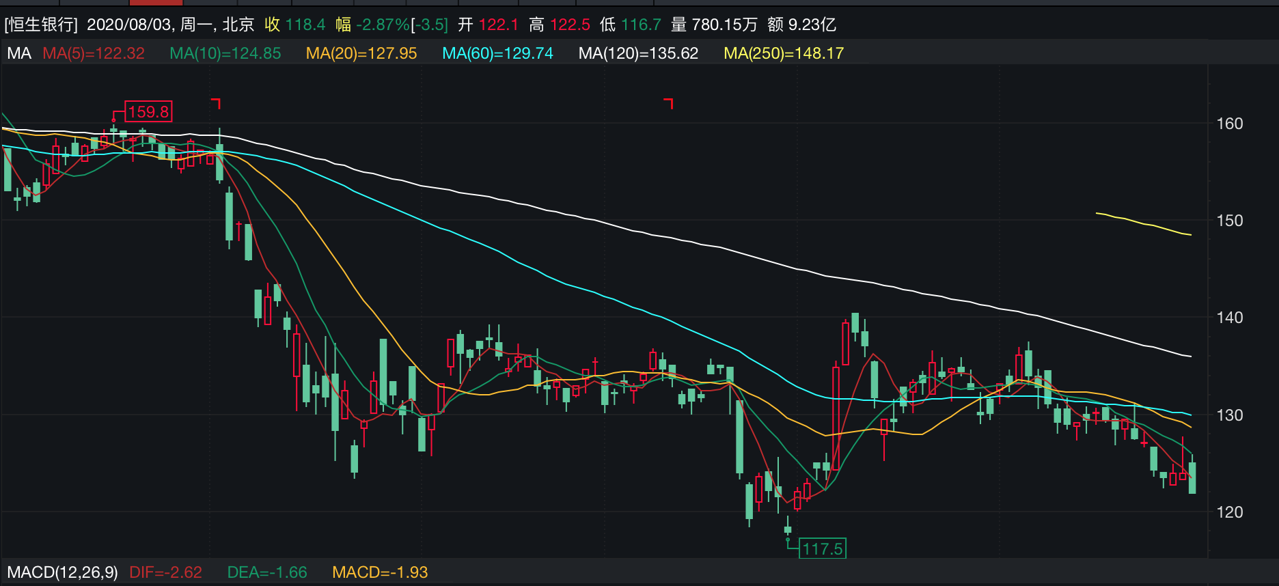This screenshot has width=1279, height=586.
Task: Click the MA(5)=122.32 indicator label
Action: tap(94, 53)
